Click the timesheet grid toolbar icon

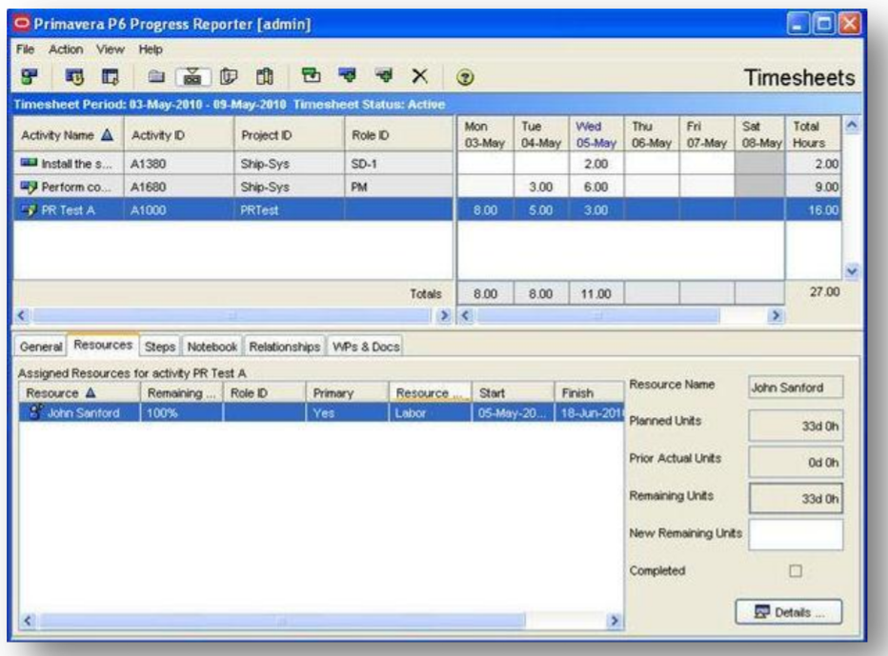click(x=110, y=76)
